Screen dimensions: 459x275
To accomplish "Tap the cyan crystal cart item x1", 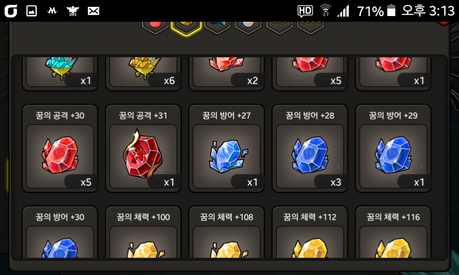I will (60, 73).
